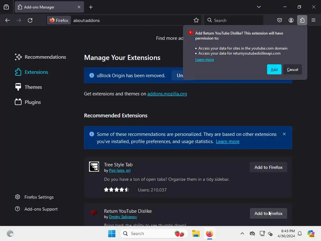Open author link Dmitry Selivanov
Image resolution: width=321 pixels, height=241 pixels.
coord(123,217)
